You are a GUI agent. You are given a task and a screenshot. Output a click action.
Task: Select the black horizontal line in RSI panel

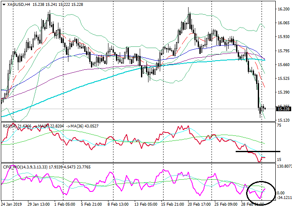tap(257, 151)
